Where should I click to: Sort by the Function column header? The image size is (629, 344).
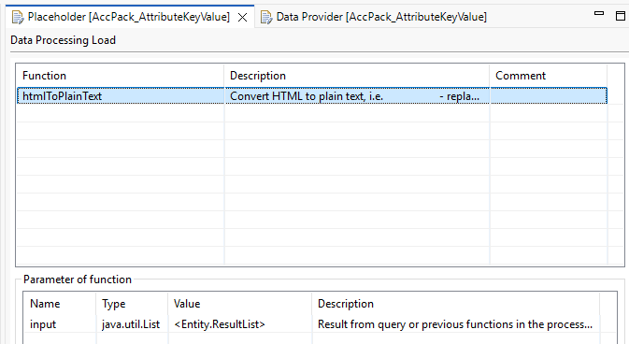coord(120,76)
